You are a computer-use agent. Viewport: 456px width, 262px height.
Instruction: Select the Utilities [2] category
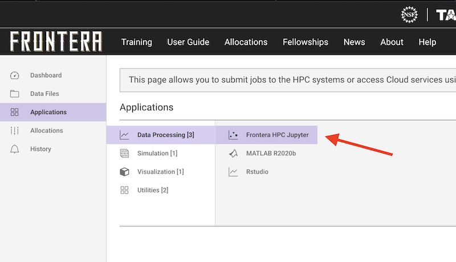coord(161,190)
